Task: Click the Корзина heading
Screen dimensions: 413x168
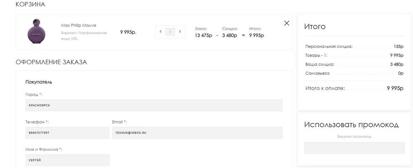Action: (x=30, y=4)
